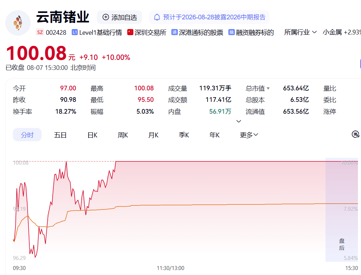Click the L1 level badge icon
This screenshot has width=361, height=275.
(x=75, y=32)
